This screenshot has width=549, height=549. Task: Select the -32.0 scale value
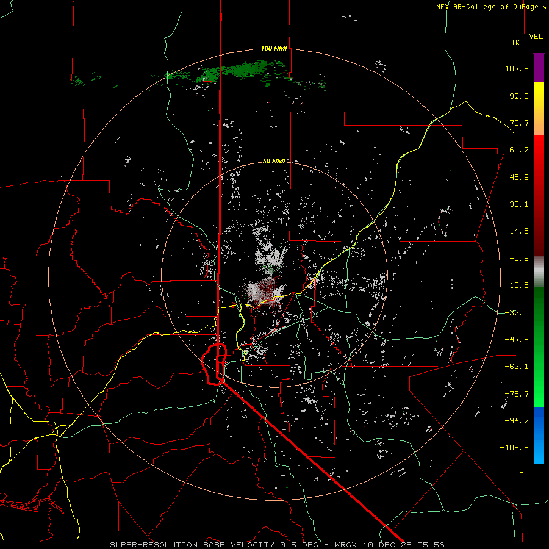click(517, 313)
